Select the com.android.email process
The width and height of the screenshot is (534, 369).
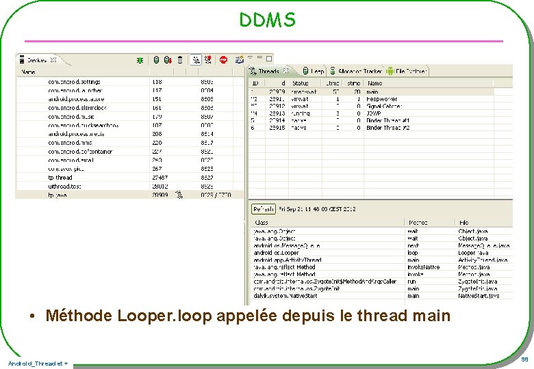click(x=130, y=161)
